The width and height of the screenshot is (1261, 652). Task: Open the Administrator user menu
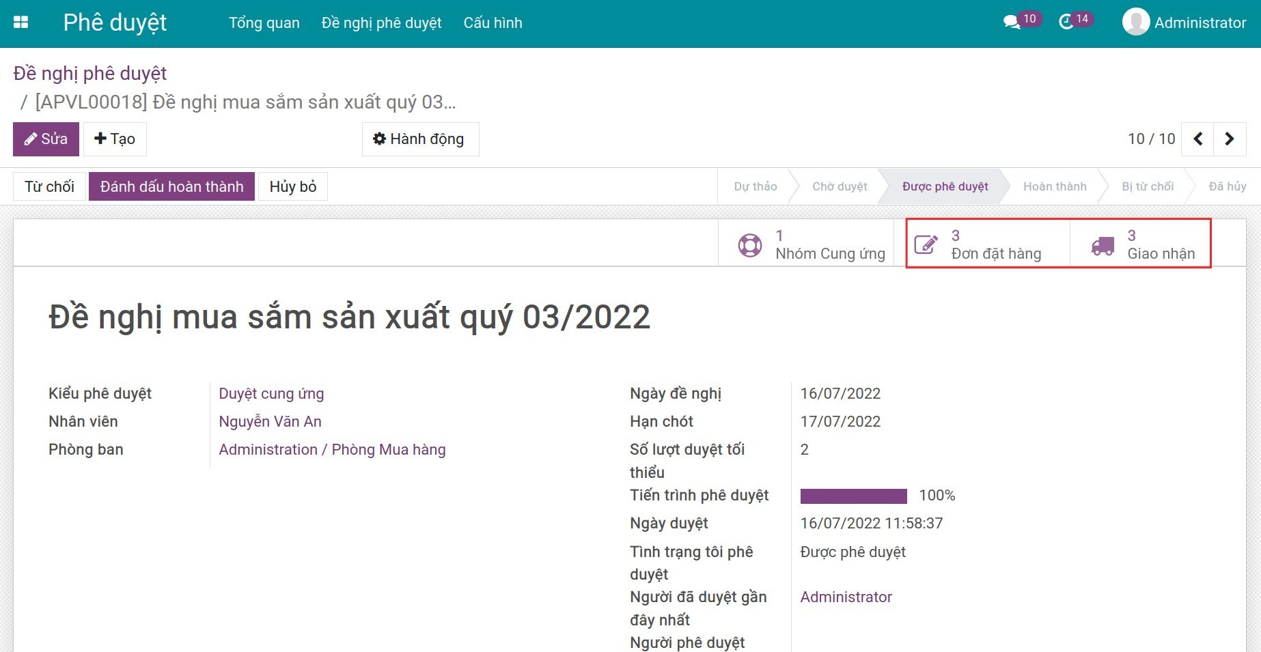pyautogui.click(x=1200, y=23)
